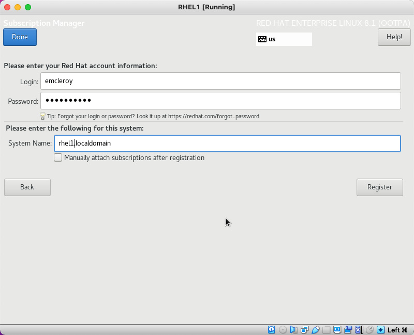The height and width of the screenshot is (335, 414).
Task: Open VirtualBox recording indicator icon
Action: click(x=348, y=330)
